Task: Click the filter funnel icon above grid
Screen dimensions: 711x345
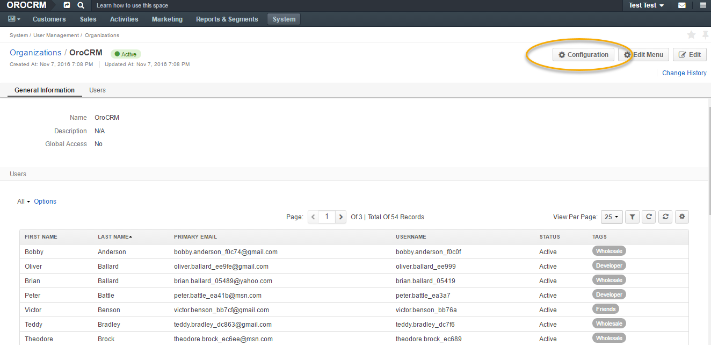Action: pos(633,217)
